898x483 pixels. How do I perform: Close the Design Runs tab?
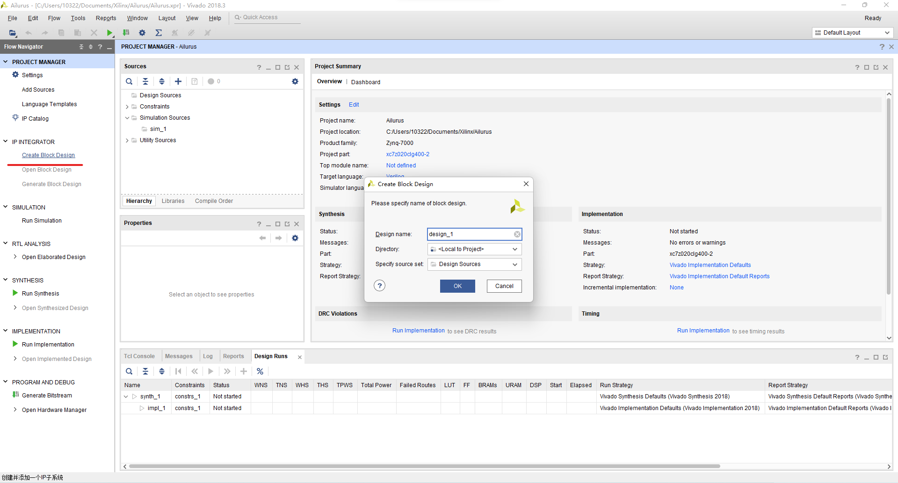[x=300, y=357]
